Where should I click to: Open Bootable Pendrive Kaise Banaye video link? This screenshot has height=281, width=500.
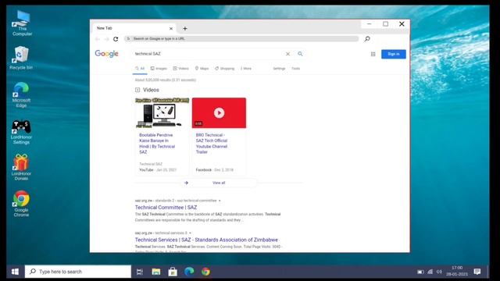157,144
